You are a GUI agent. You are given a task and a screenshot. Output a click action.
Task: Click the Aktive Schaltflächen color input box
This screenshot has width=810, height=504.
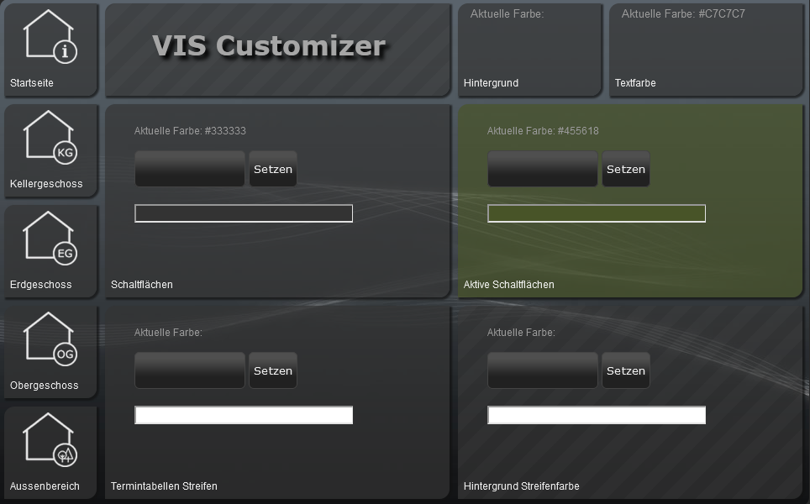pos(543,169)
